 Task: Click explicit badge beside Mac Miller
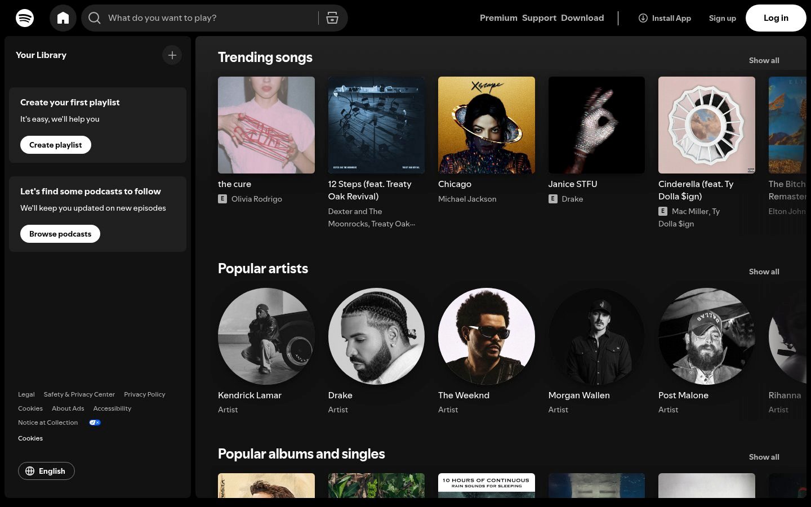(663, 211)
